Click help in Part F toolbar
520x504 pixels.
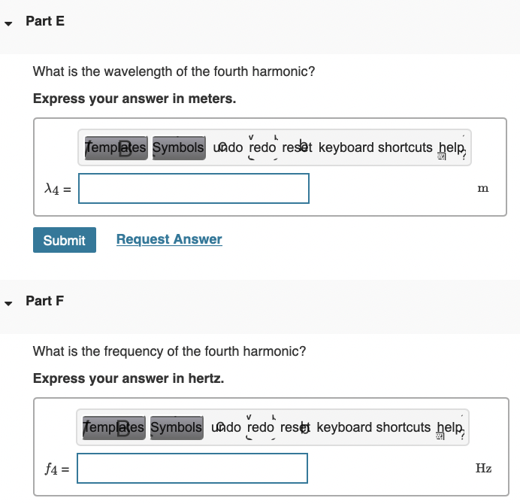[450, 427]
